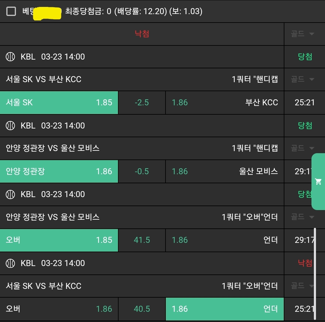Select 안양 정관장 handicap bet at 1.86
This screenshot has height=322, width=325.
point(59,171)
